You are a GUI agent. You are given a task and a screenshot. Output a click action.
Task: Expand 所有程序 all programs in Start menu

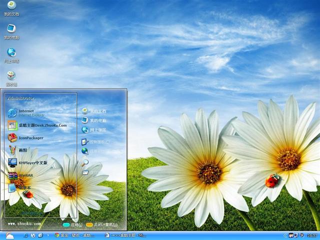coord(31,213)
